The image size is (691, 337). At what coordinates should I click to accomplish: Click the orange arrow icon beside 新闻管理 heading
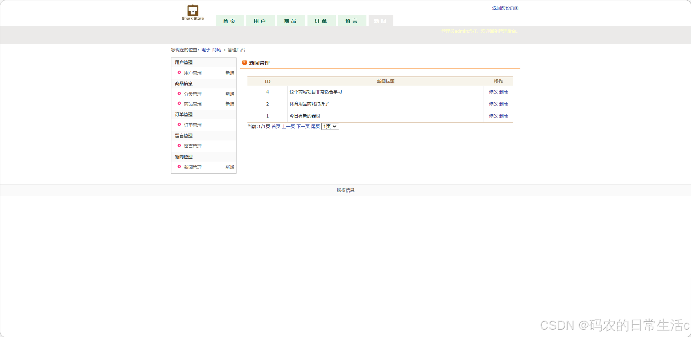click(245, 63)
